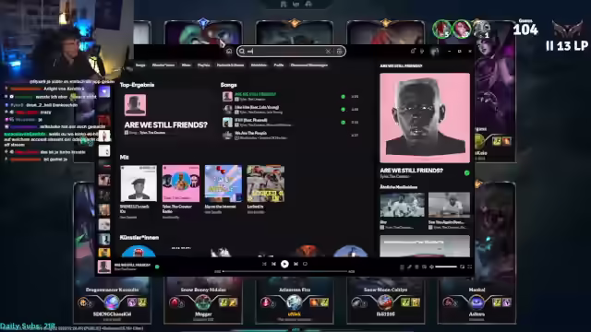This screenshot has height=332, width=591.
Task: Toggle saved check in right now-playing panel
Action: pyautogui.click(x=467, y=172)
